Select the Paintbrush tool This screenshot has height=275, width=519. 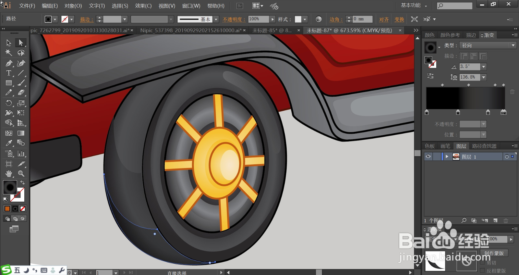[x=21, y=83]
